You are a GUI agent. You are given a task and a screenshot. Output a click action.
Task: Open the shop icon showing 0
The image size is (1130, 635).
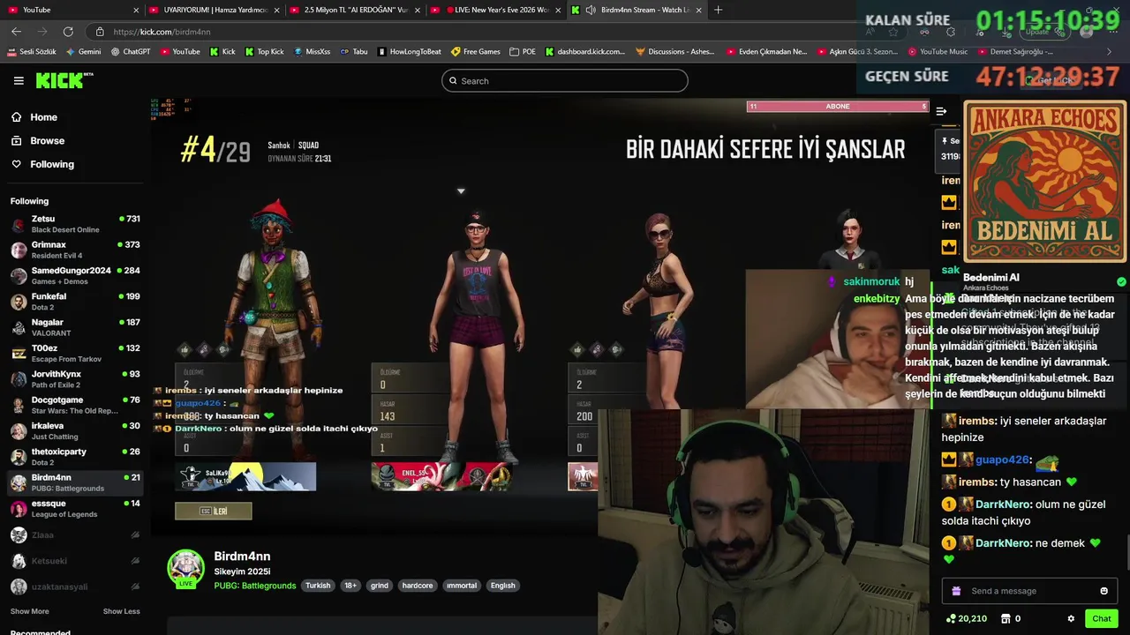pyautogui.click(x=1011, y=618)
